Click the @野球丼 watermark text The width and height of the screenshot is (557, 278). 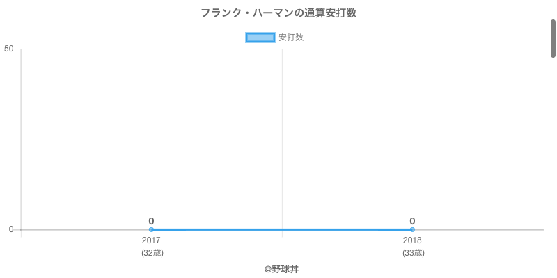pyautogui.click(x=281, y=269)
